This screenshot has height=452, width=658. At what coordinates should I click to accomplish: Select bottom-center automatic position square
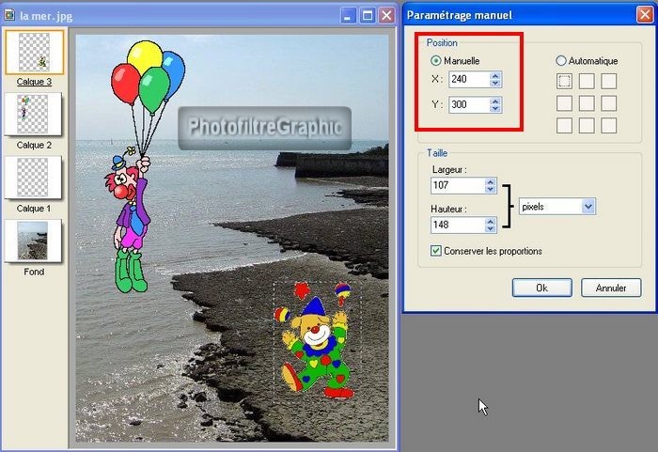(x=587, y=125)
